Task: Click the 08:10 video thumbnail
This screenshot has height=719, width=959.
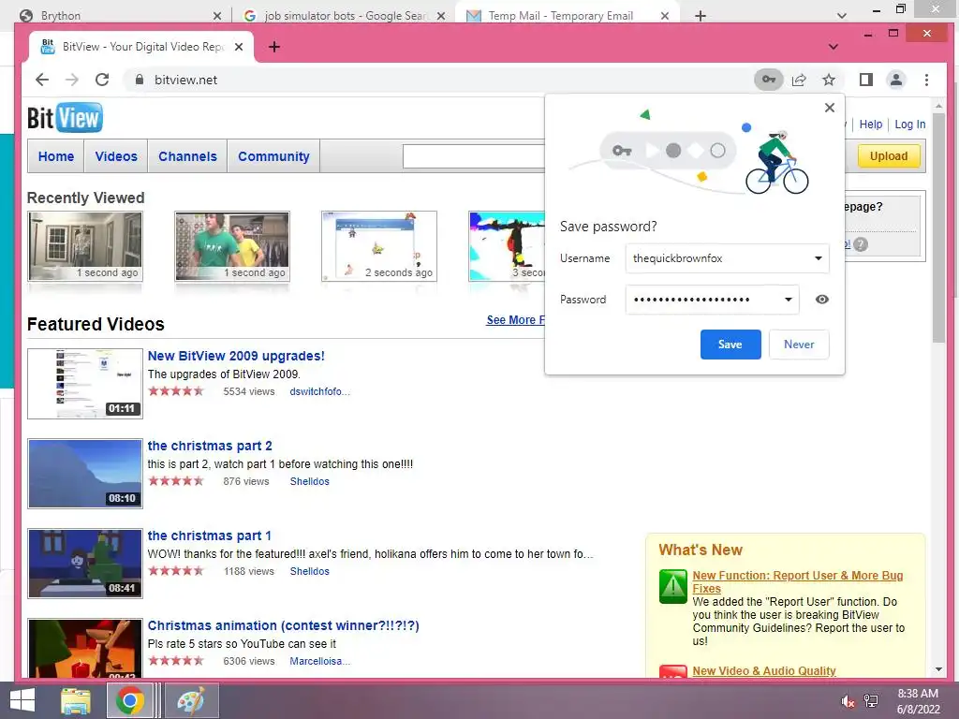Action: pos(85,473)
